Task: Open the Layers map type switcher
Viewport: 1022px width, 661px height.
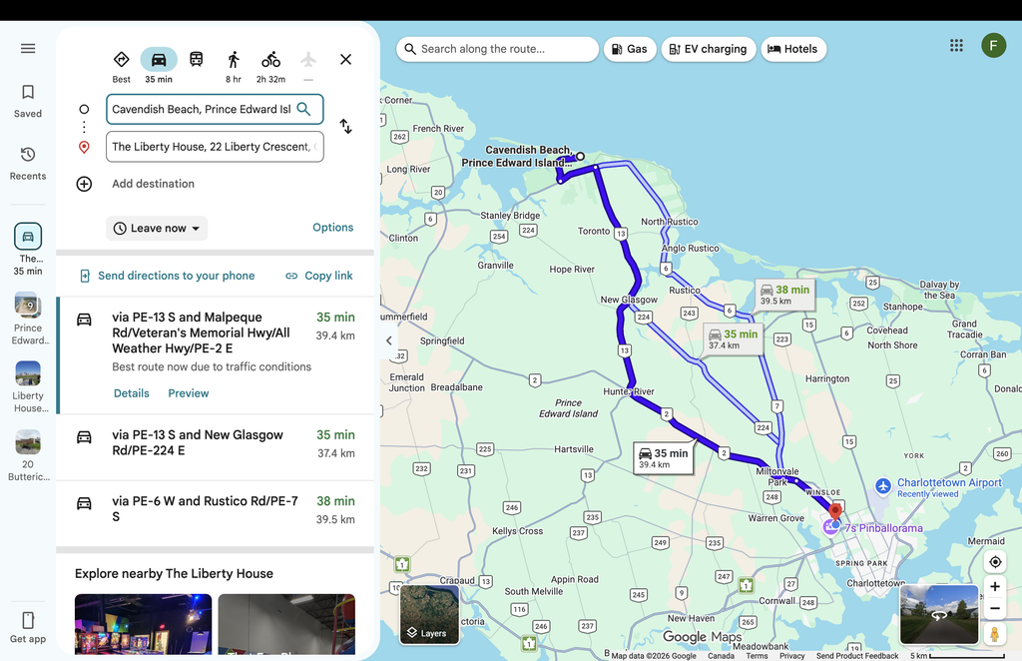Action: coord(429,615)
